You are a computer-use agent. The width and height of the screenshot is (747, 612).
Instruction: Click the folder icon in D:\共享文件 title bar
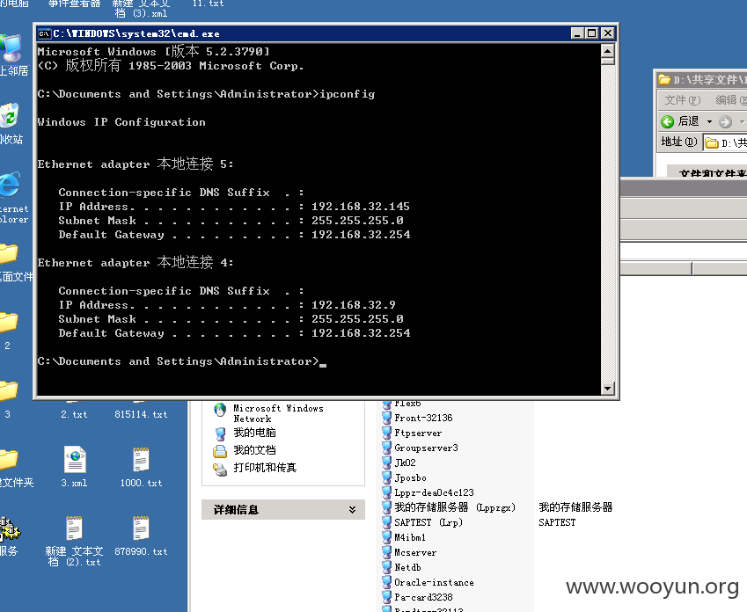664,79
